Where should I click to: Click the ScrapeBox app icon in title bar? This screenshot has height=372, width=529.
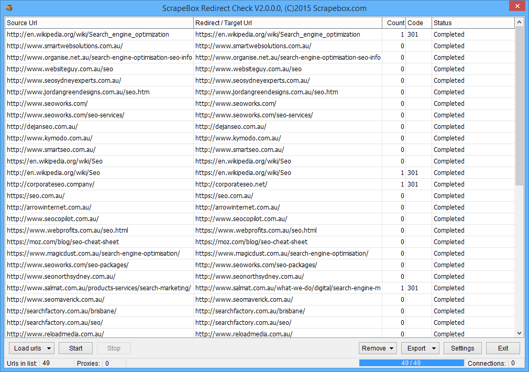click(x=8, y=8)
